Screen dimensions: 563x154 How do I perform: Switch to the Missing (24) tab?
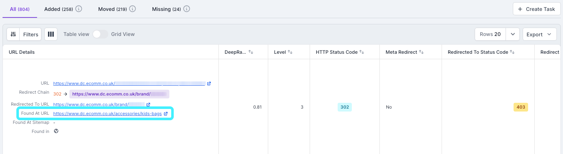[166, 9]
